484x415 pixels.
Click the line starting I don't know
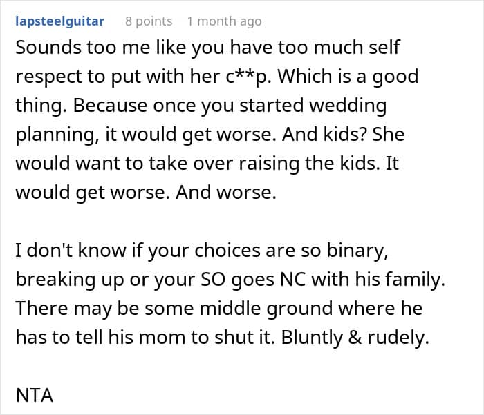point(202,251)
